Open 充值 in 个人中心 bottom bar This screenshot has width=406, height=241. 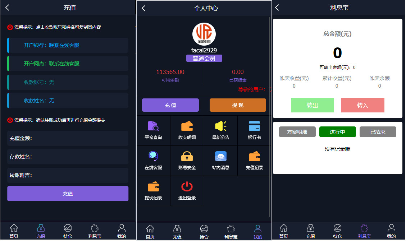pos(177,232)
